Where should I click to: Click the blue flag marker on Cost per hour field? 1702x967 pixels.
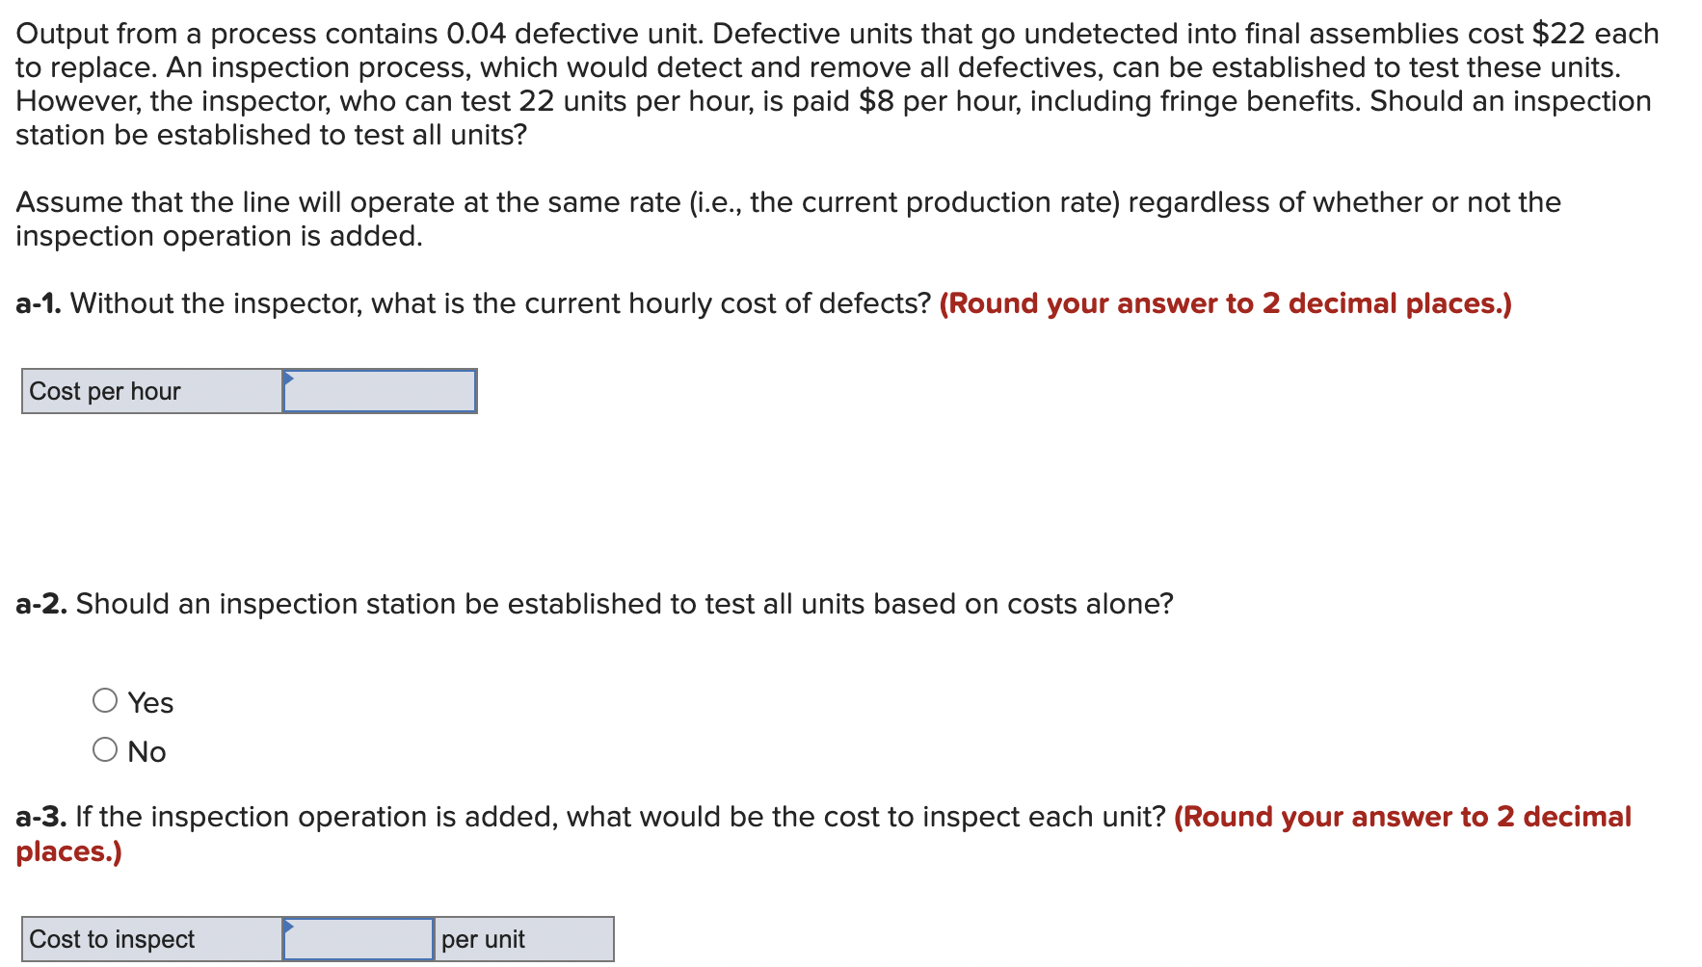coord(287,379)
